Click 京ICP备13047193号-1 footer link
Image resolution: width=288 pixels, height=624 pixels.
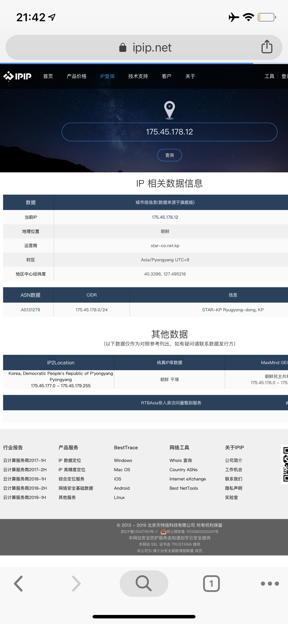pos(139,532)
